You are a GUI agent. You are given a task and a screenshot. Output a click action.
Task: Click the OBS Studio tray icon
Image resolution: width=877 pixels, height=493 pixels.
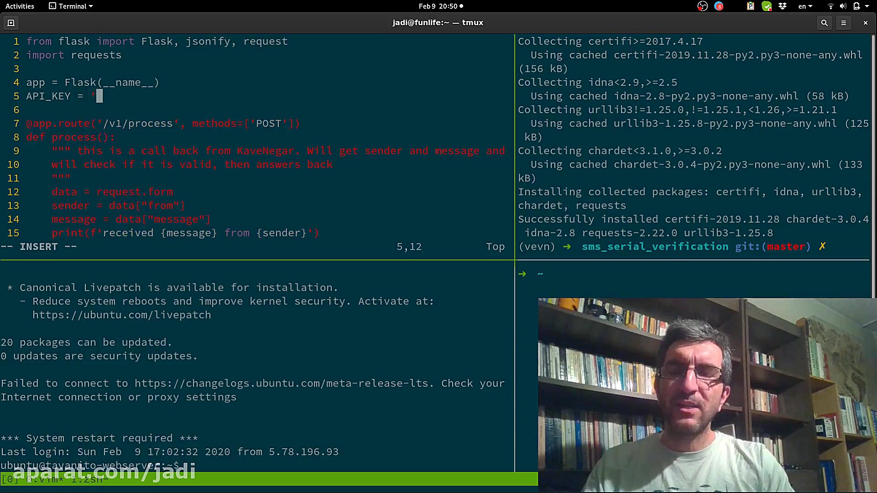[703, 6]
